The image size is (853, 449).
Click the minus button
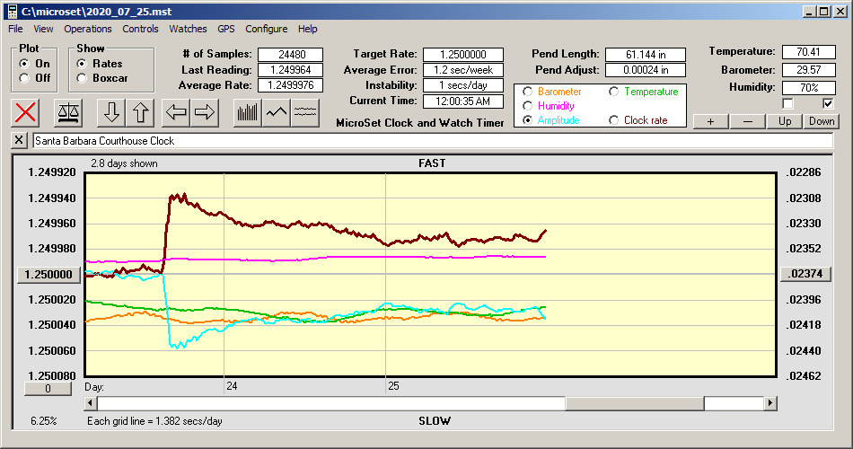pyautogui.click(x=747, y=121)
